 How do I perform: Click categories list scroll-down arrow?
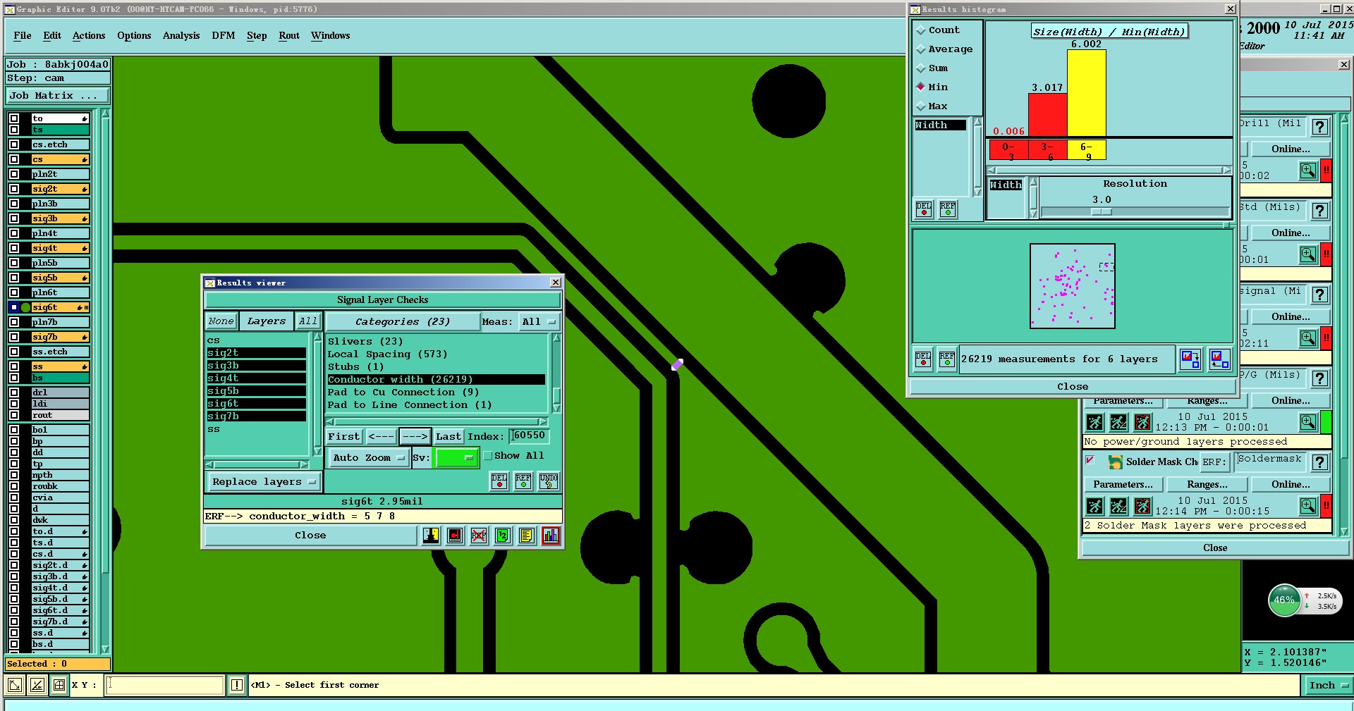pyautogui.click(x=556, y=408)
